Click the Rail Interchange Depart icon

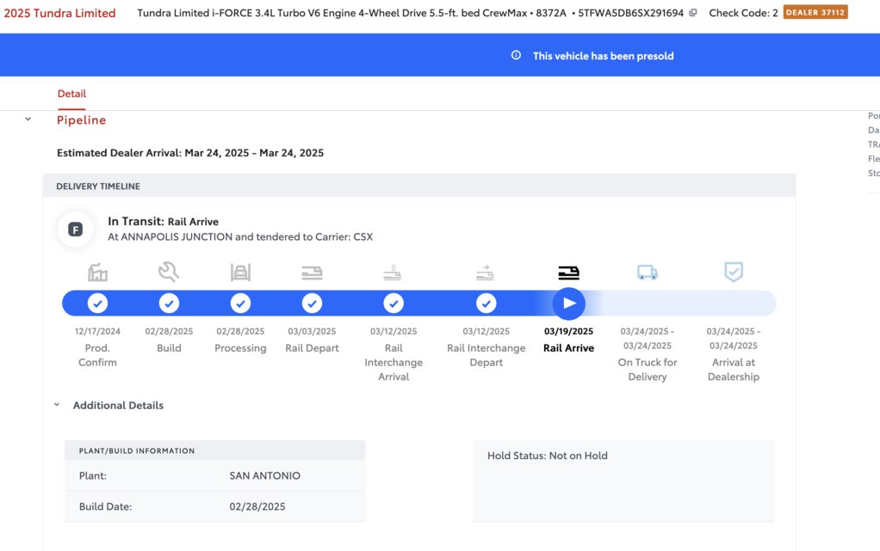485,273
